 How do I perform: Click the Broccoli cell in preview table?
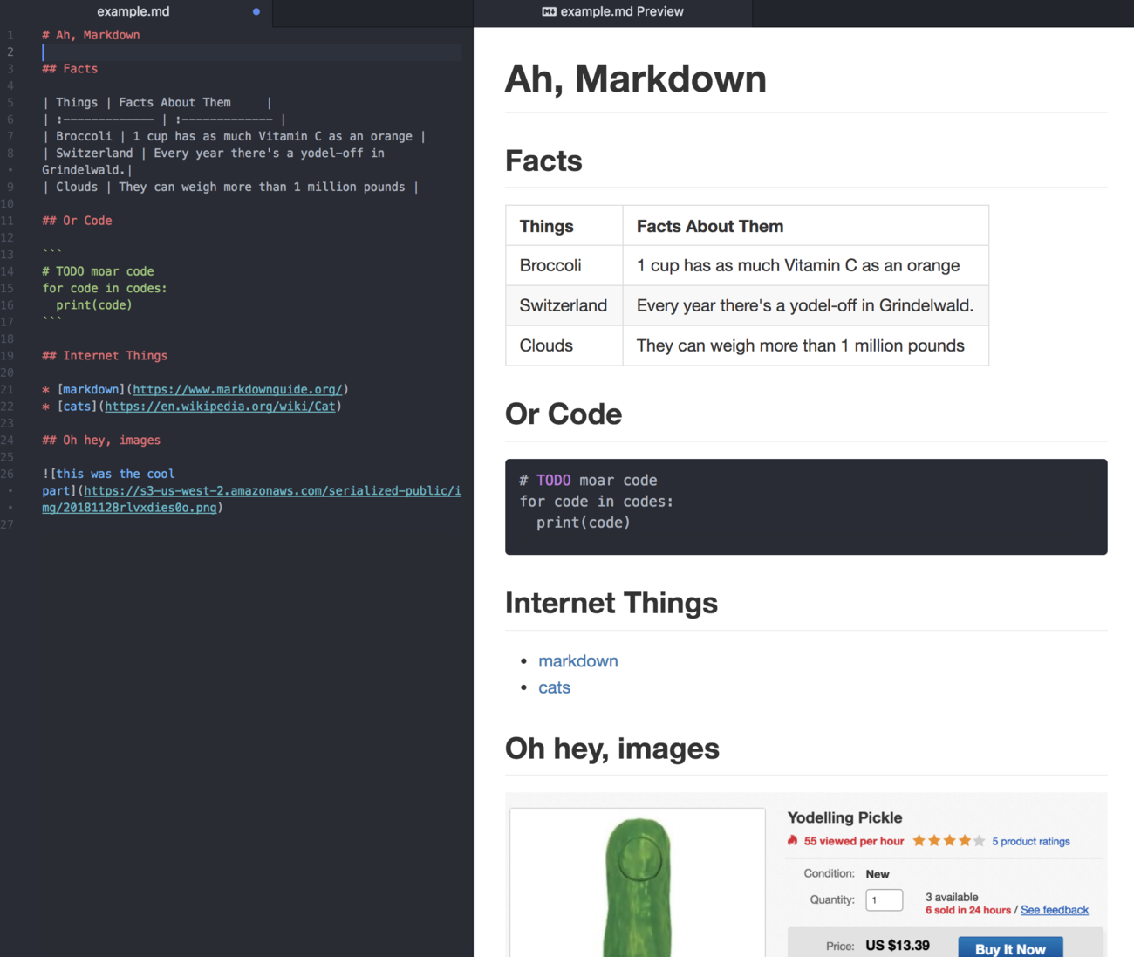(x=564, y=265)
